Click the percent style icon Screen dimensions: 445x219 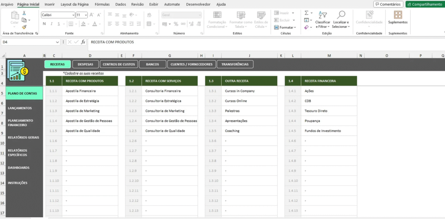coord(176,24)
